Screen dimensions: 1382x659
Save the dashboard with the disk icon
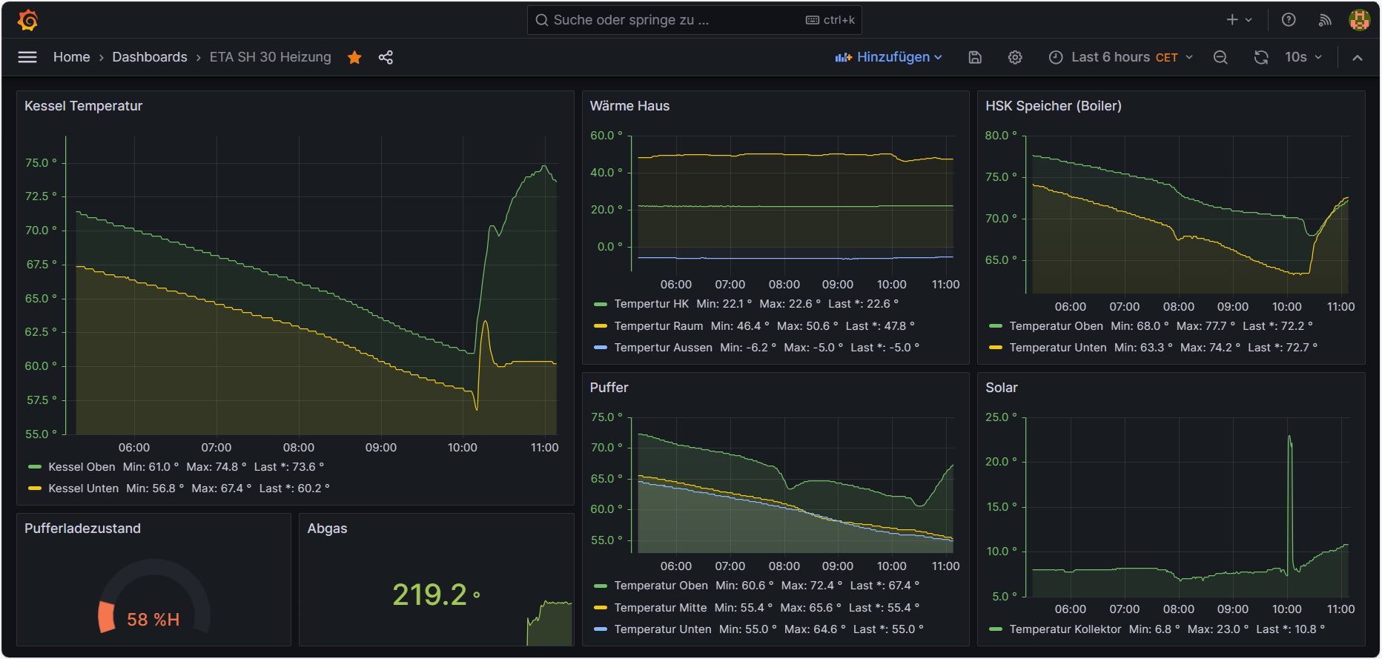pyautogui.click(x=975, y=57)
